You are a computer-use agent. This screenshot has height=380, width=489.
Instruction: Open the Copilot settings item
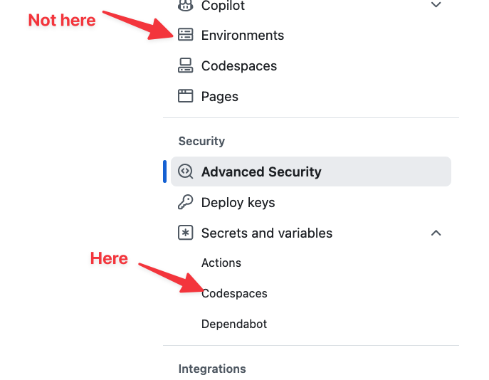pos(223,6)
